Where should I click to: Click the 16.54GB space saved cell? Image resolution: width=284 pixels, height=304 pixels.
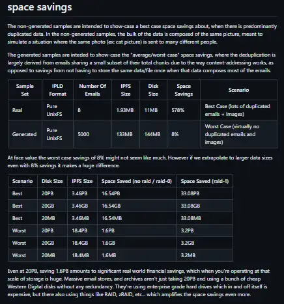tap(137, 206)
